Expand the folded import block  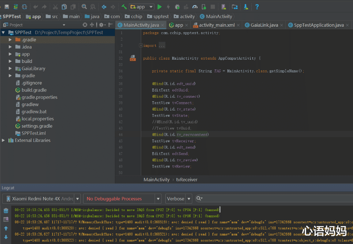[x=141, y=46]
